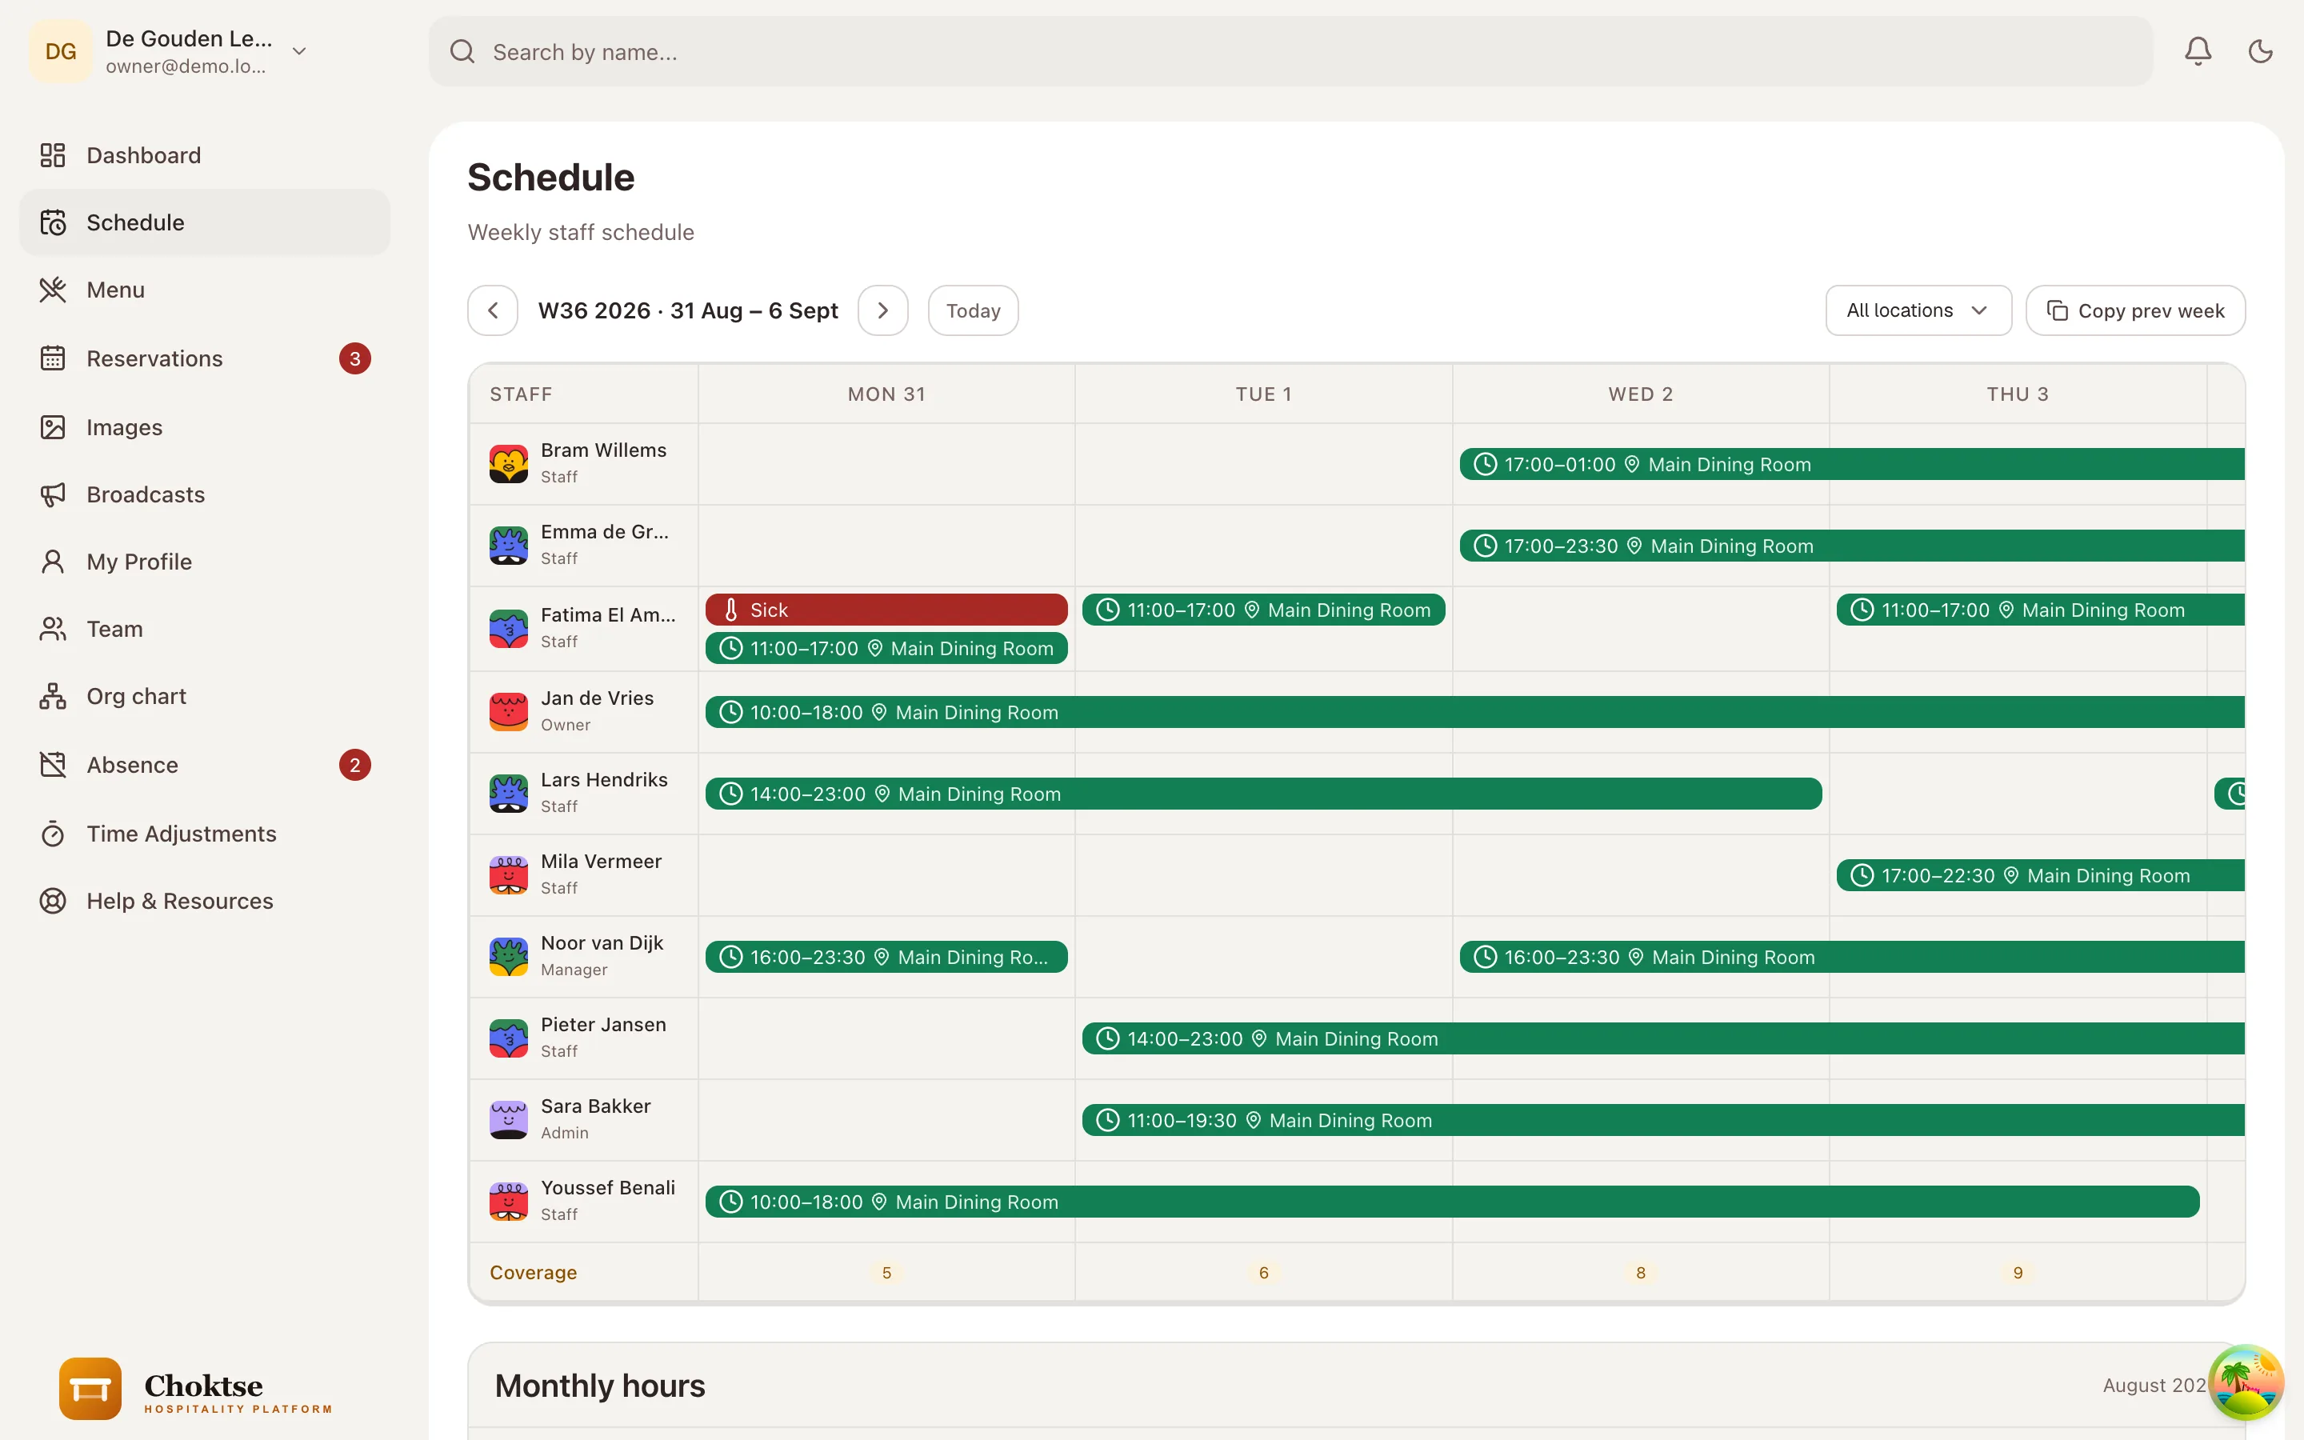This screenshot has width=2304, height=1440.
Task: Click the Broadcasts megaphone icon
Action: point(54,494)
